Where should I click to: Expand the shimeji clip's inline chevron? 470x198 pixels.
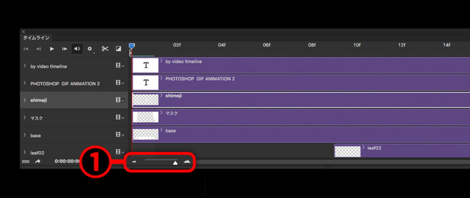pyautogui.click(x=161, y=96)
